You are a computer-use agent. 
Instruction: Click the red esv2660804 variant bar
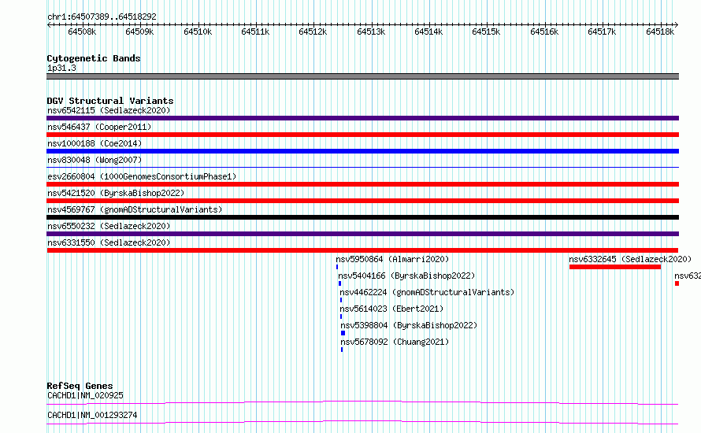[x=362, y=184]
